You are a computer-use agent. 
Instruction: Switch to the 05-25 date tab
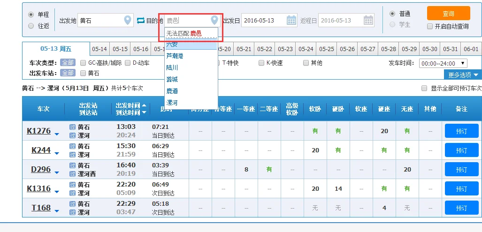(x=327, y=49)
